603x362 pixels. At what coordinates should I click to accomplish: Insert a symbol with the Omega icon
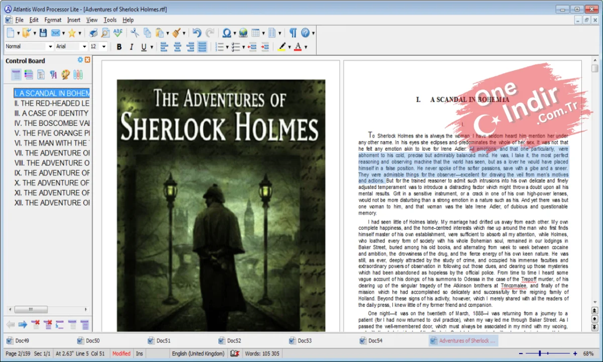(227, 33)
